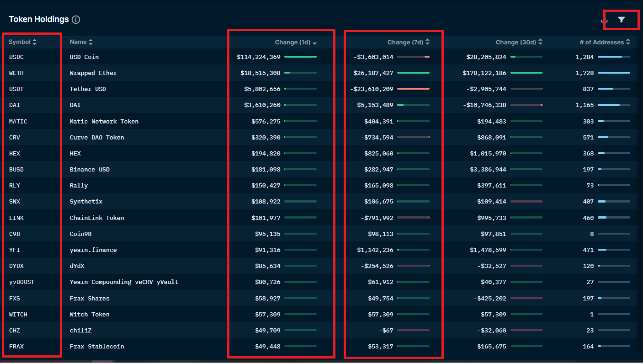Click the Curve DAO Token name
Screen dimensions: 643x364
(x=97, y=138)
